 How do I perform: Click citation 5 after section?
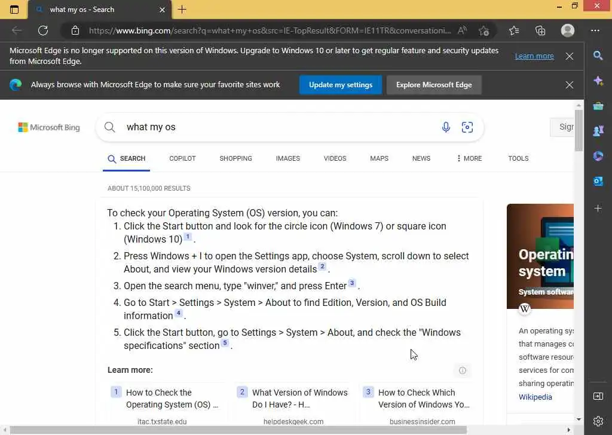tap(225, 344)
